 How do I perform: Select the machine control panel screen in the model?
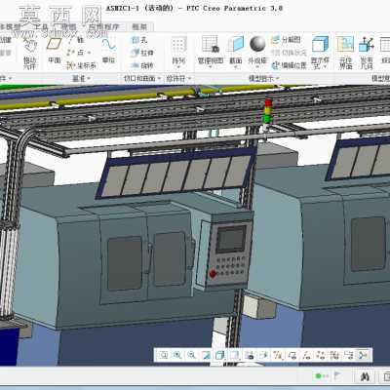click(231, 240)
